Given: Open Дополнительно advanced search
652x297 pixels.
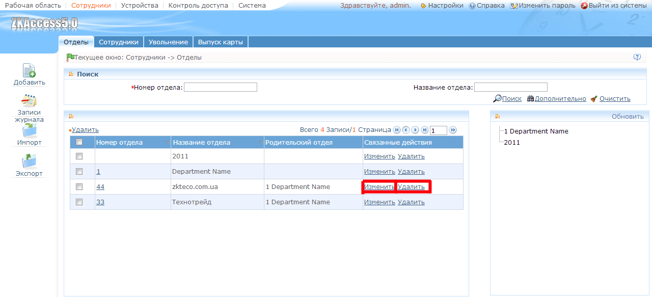Looking at the screenshot, I should click(x=556, y=99).
